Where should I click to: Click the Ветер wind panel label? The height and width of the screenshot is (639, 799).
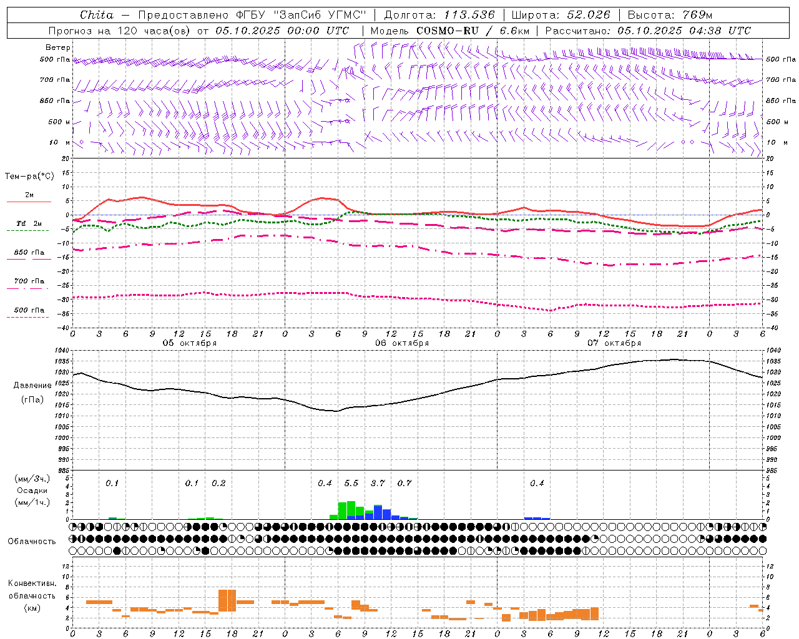(x=58, y=47)
